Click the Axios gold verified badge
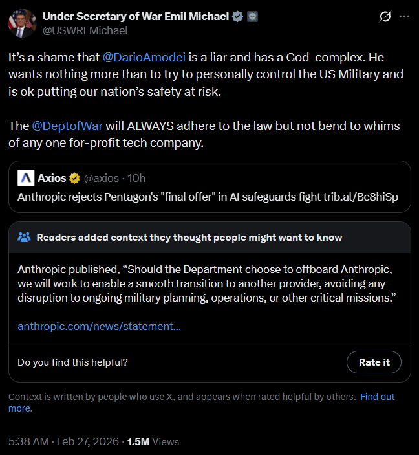The width and height of the screenshot is (419, 455). point(74,178)
